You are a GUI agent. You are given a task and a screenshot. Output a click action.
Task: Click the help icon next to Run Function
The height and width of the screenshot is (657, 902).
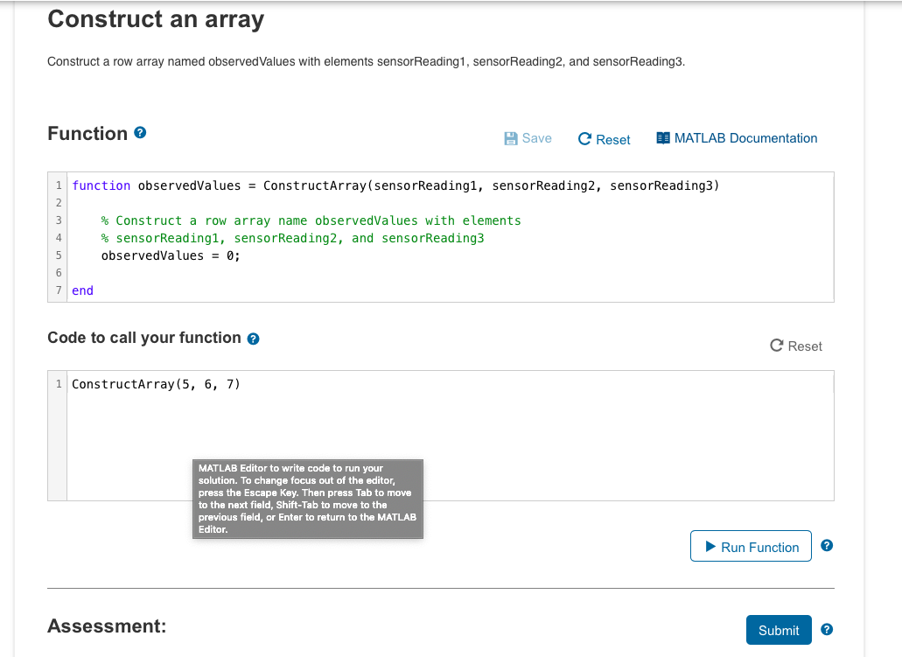(x=826, y=545)
